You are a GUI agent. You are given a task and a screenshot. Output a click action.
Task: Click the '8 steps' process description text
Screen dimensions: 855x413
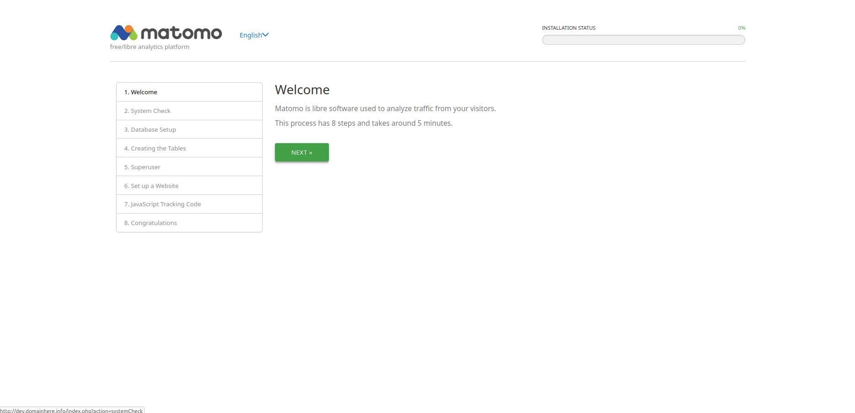363,123
